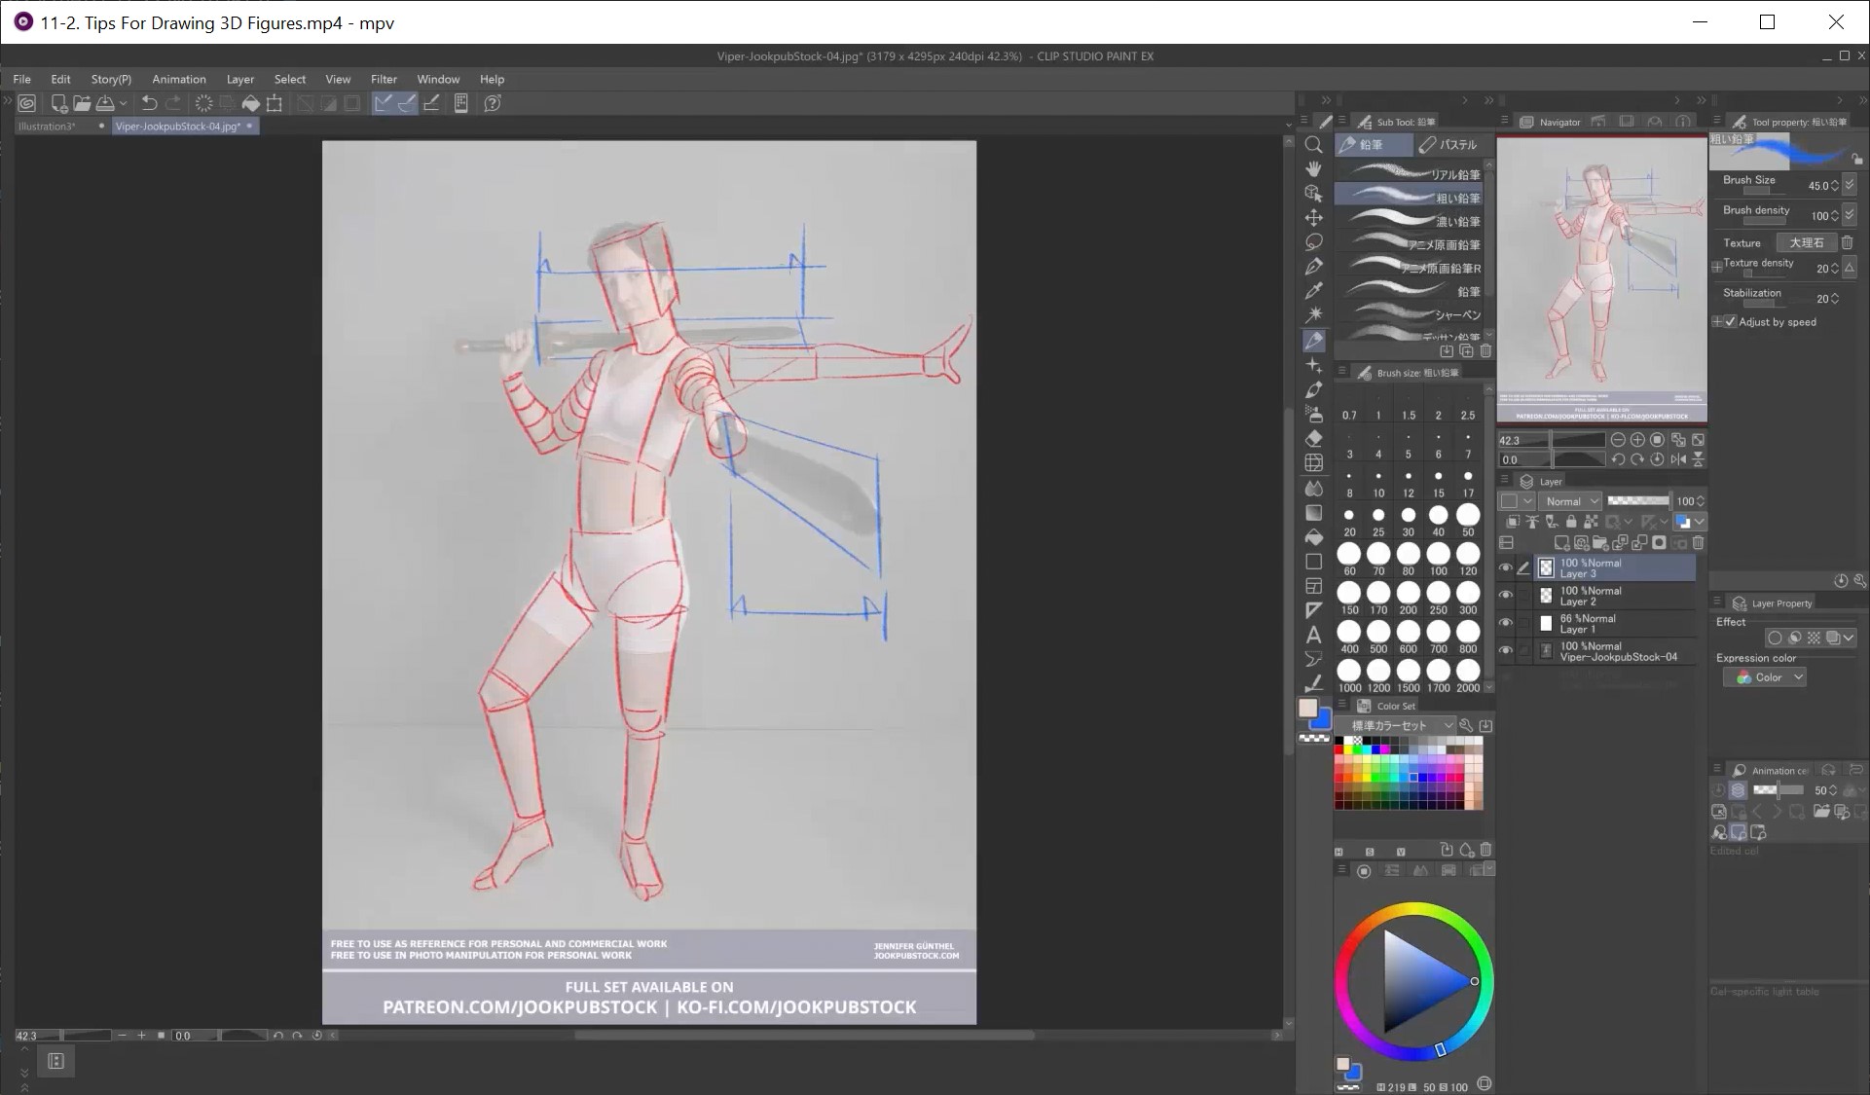
Task: Delete layer using Layer panel trash icon
Action: [1699, 542]
